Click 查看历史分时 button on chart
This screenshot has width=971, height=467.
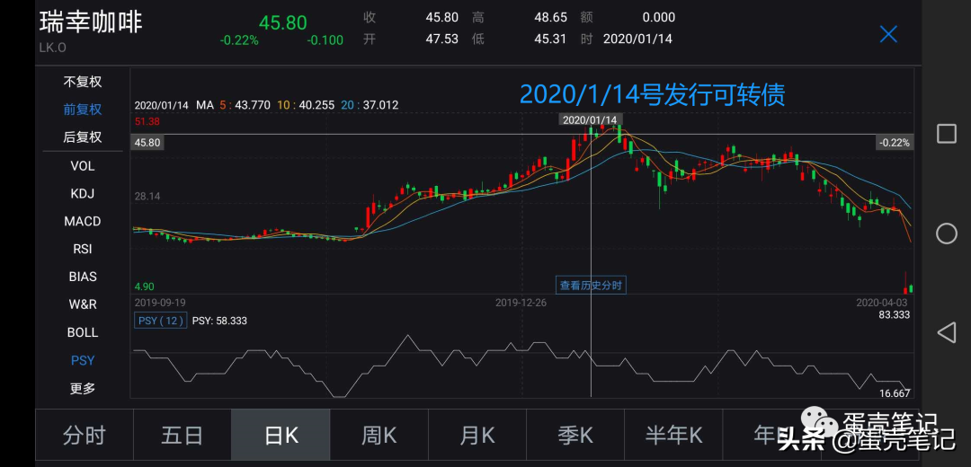pos(591,286)
